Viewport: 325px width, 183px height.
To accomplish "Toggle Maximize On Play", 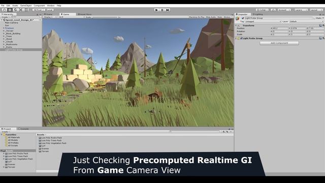I will 197,17.
